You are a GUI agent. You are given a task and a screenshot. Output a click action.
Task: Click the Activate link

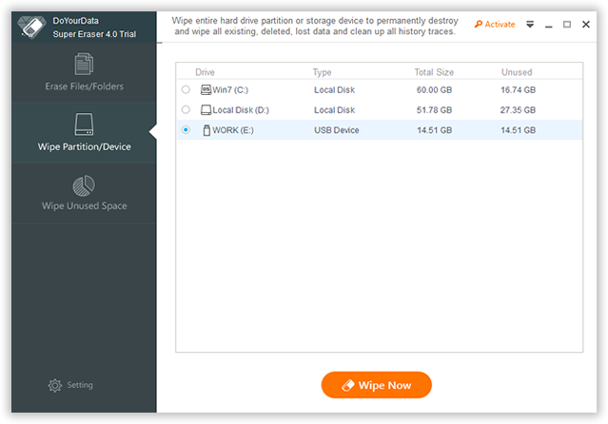pos(500,24)
